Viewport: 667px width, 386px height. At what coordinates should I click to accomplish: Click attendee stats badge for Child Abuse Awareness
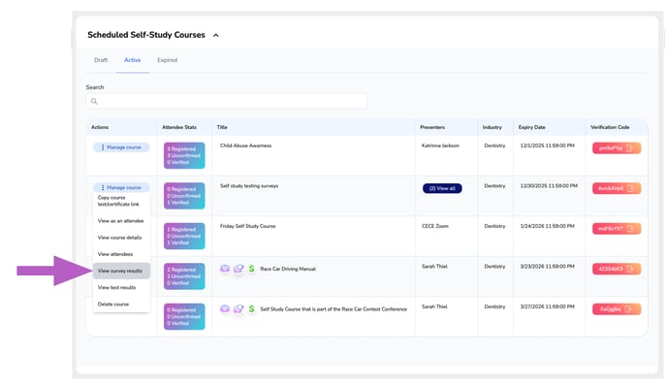pyautogui.click(x=184, y=155)
